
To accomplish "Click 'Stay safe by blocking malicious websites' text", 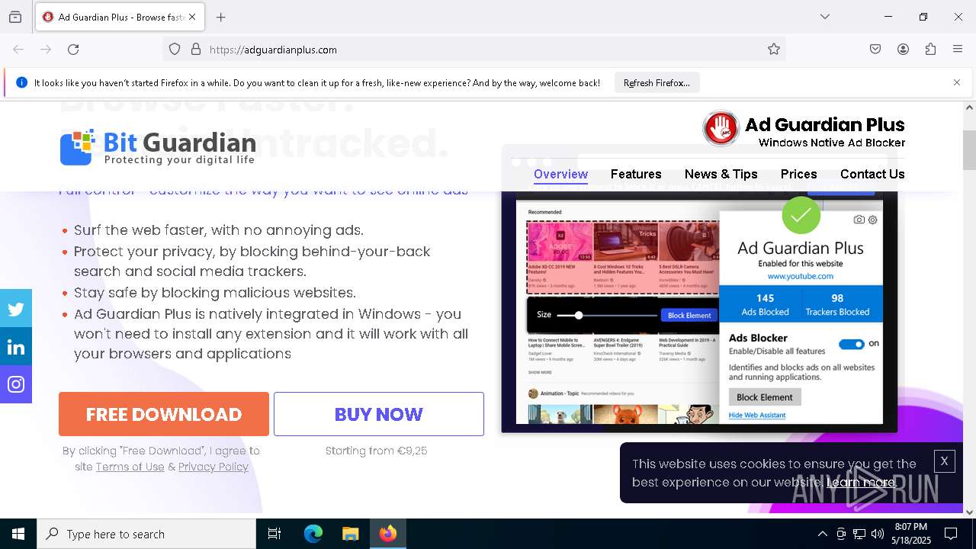I will pyautogui.click(x=215, y=293).
